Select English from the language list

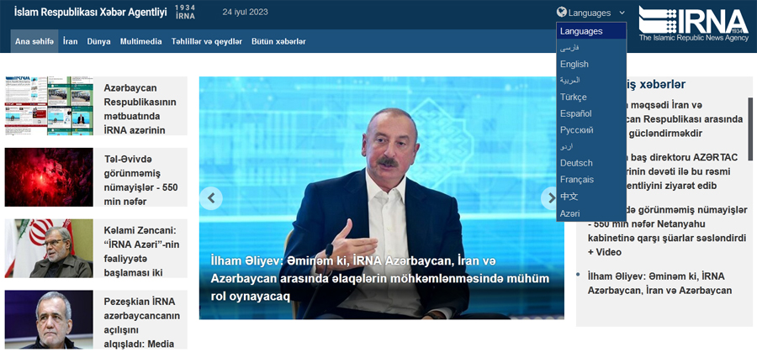pyautogui.click(x=574, y=64)
